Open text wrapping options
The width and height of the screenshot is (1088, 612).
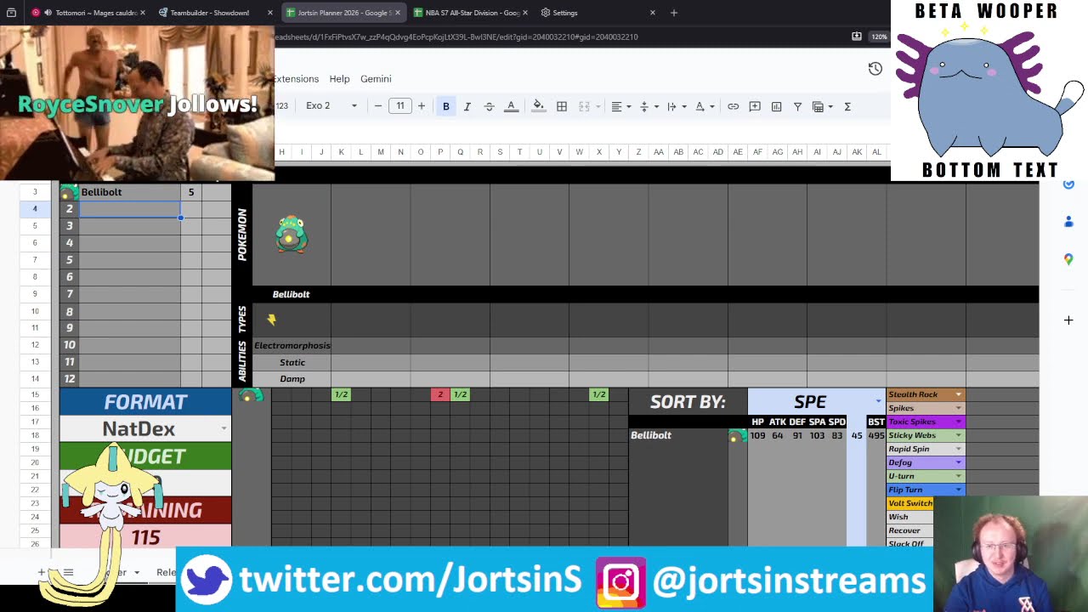[x=675, y=106]
